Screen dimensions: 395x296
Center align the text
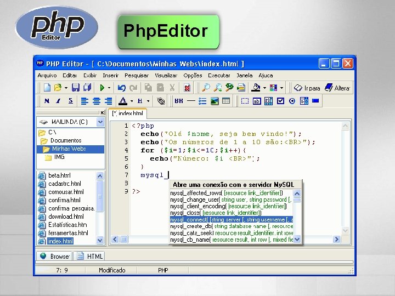(x=97, y=101)
